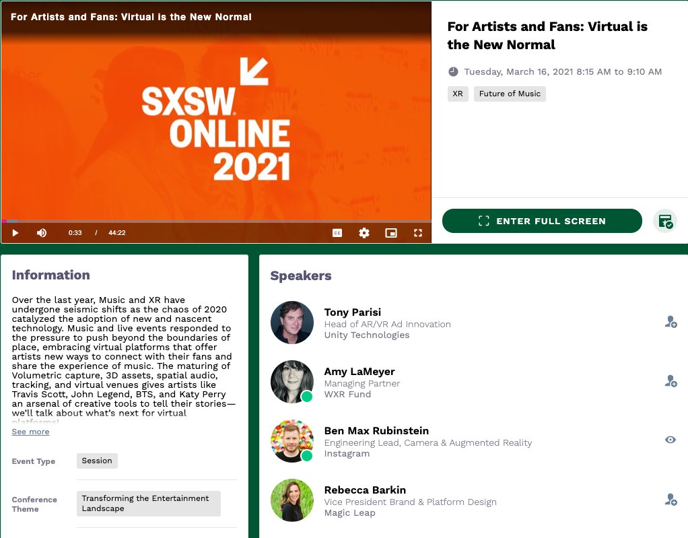
Task: Click the session title heading beside the video
Action: point(547,36)
